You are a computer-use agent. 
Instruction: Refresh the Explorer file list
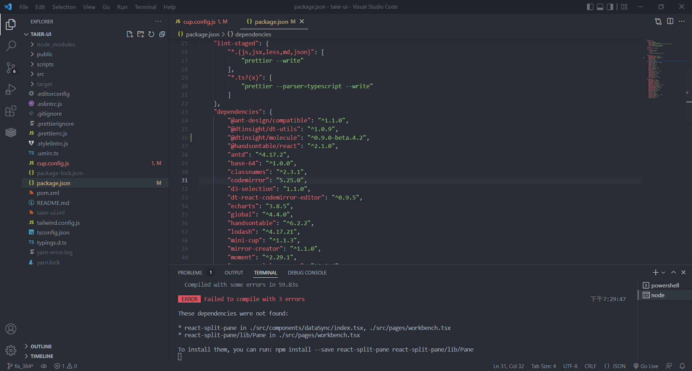click(x=151, y=34)
